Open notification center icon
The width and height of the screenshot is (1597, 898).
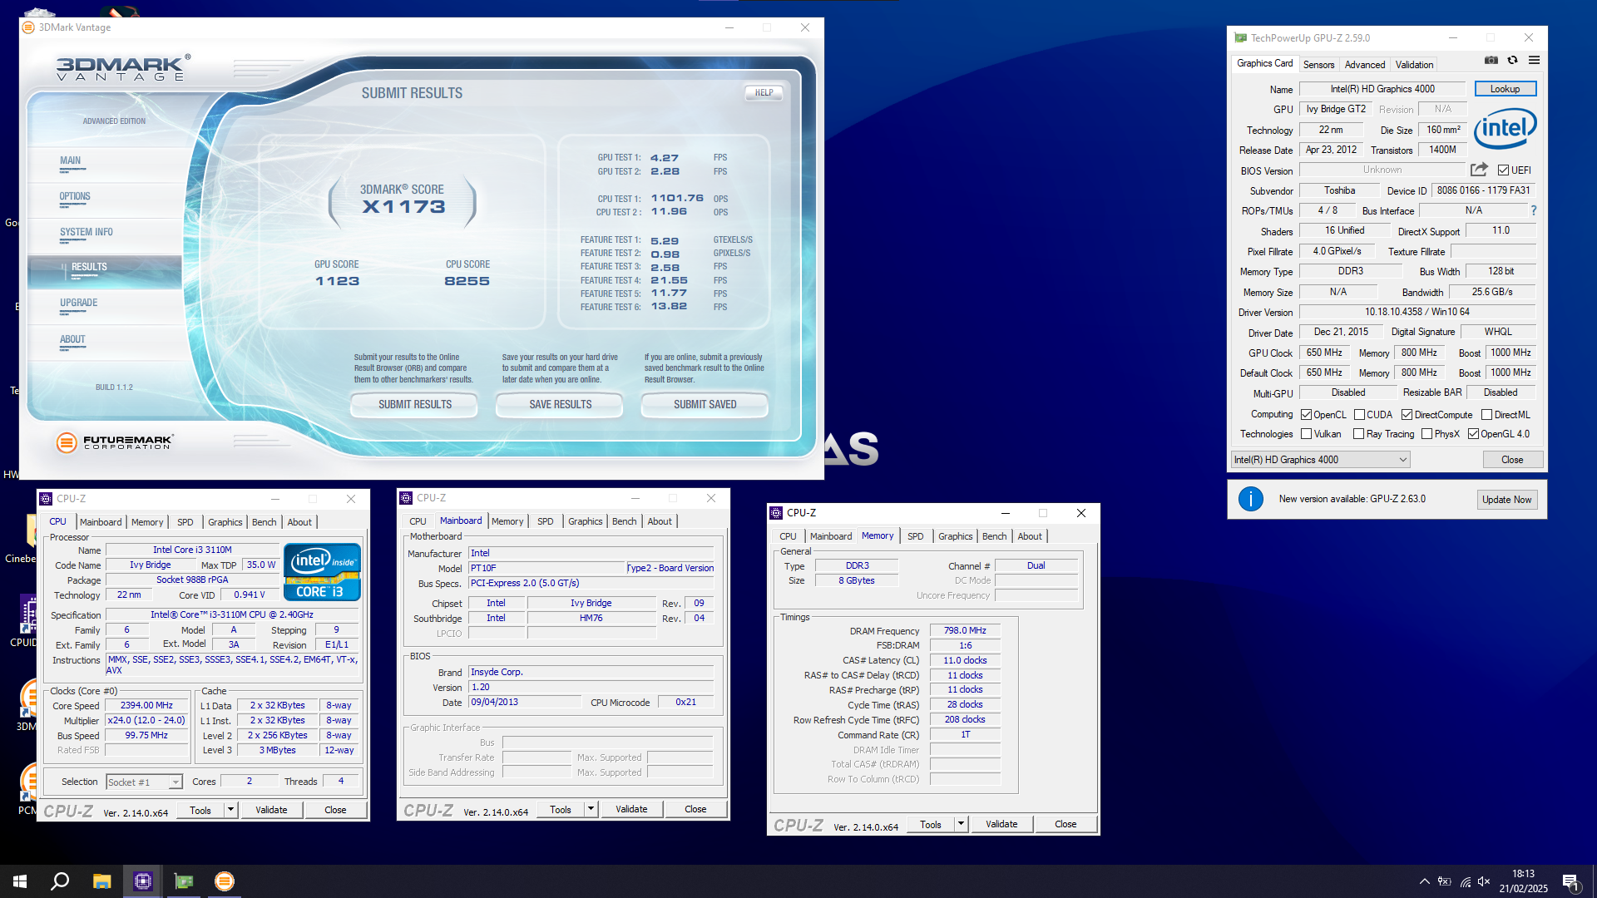(x=1570, y=881)
